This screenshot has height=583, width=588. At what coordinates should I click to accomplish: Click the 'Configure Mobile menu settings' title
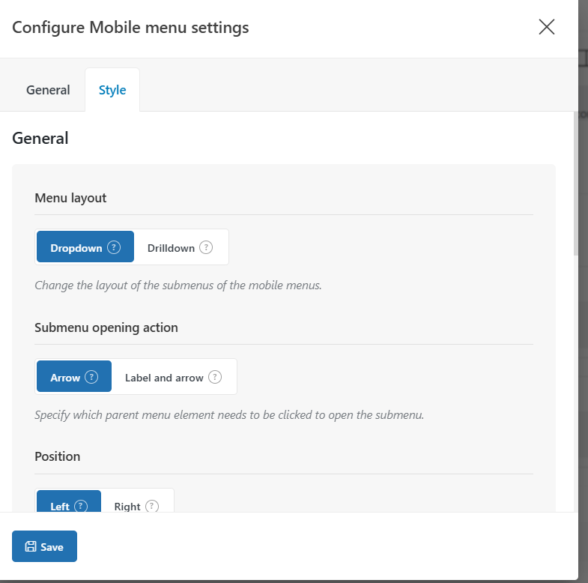(x=130, y=28)
